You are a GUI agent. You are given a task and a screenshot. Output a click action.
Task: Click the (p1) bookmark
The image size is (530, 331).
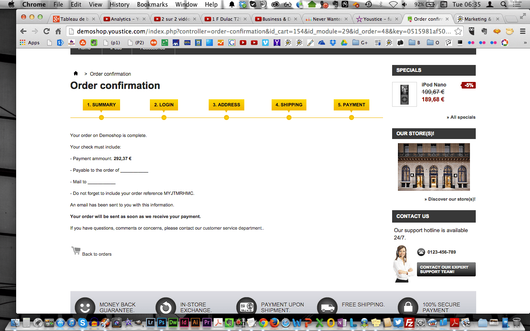point(112,43)
